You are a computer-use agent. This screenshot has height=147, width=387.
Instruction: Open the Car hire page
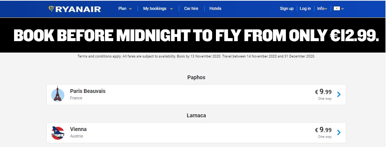(191, 8)
